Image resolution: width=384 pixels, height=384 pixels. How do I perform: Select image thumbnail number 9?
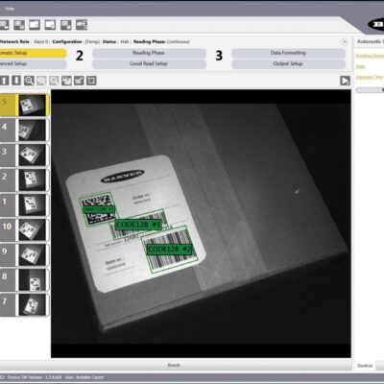coord(25,254)
